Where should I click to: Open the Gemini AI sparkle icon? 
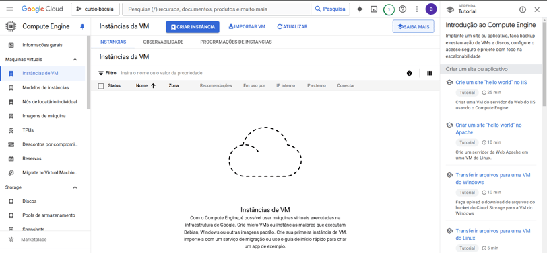coord(360,9)
